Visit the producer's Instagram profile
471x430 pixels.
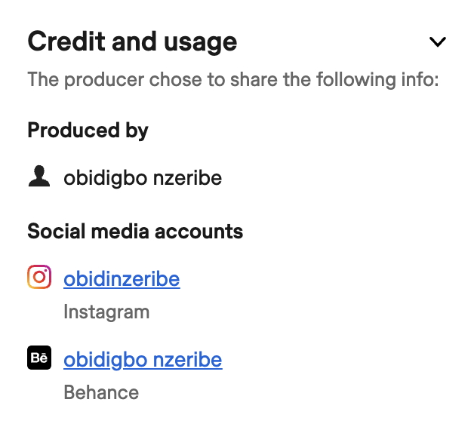(x=122, y=279)
